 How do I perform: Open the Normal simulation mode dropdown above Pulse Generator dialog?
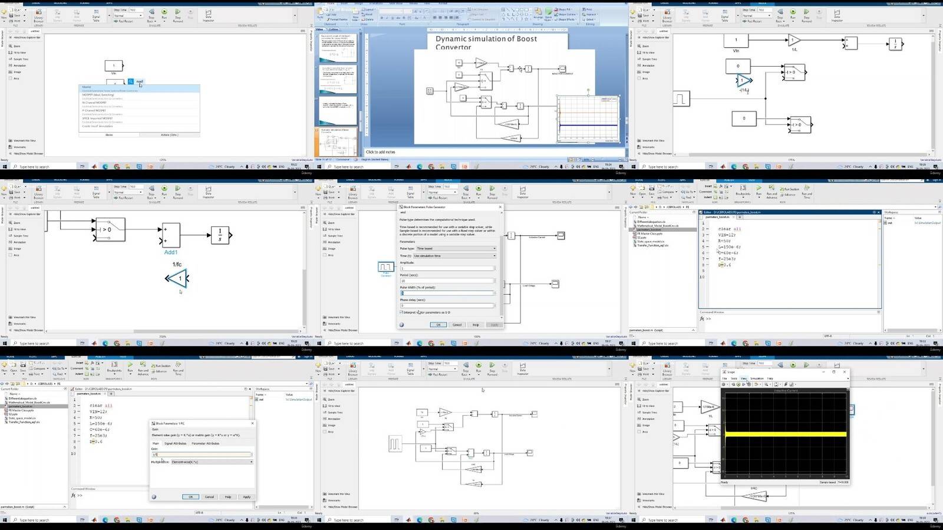point(442,192)
